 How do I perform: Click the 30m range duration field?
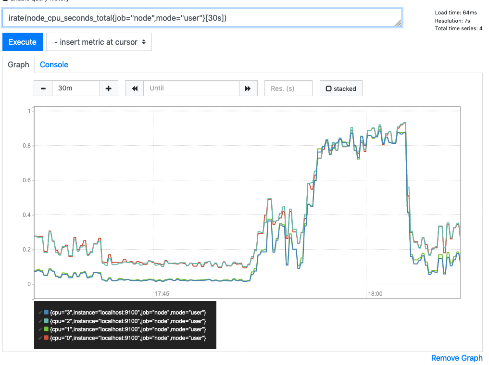(76, 88)
